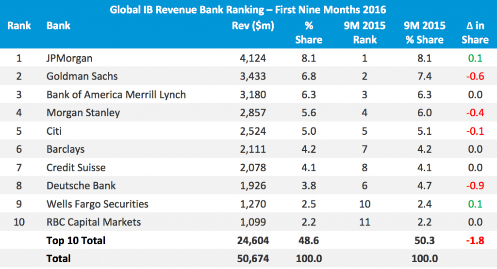This screenshot has width=497, height=269.
Task: Select Goldman Sachs 2016 share 6.8
Action: [309, 76]
